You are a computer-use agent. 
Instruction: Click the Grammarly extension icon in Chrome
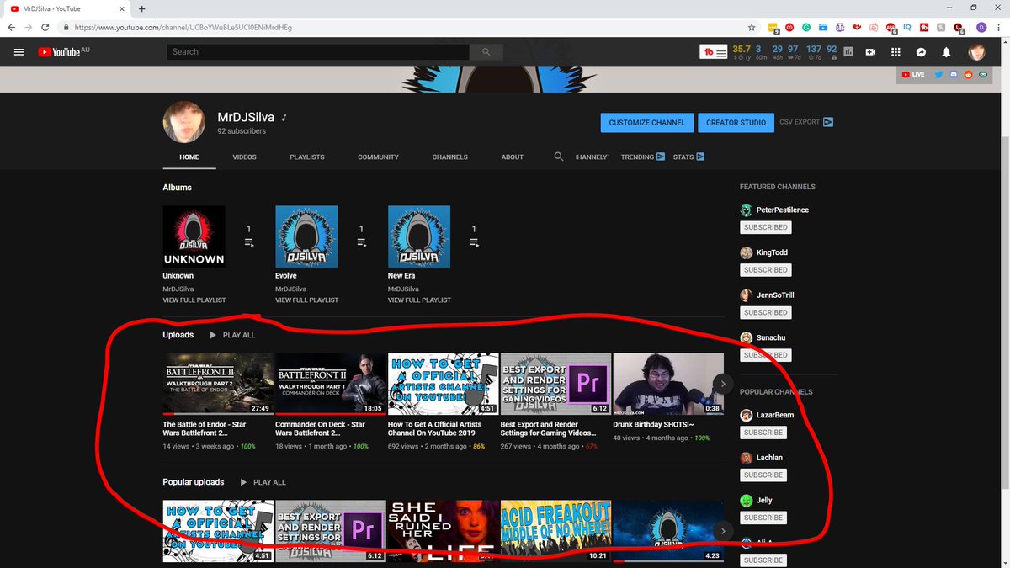click(x=806, y=27)
